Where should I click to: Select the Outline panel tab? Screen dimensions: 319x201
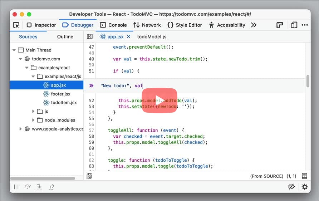[65, 36]
